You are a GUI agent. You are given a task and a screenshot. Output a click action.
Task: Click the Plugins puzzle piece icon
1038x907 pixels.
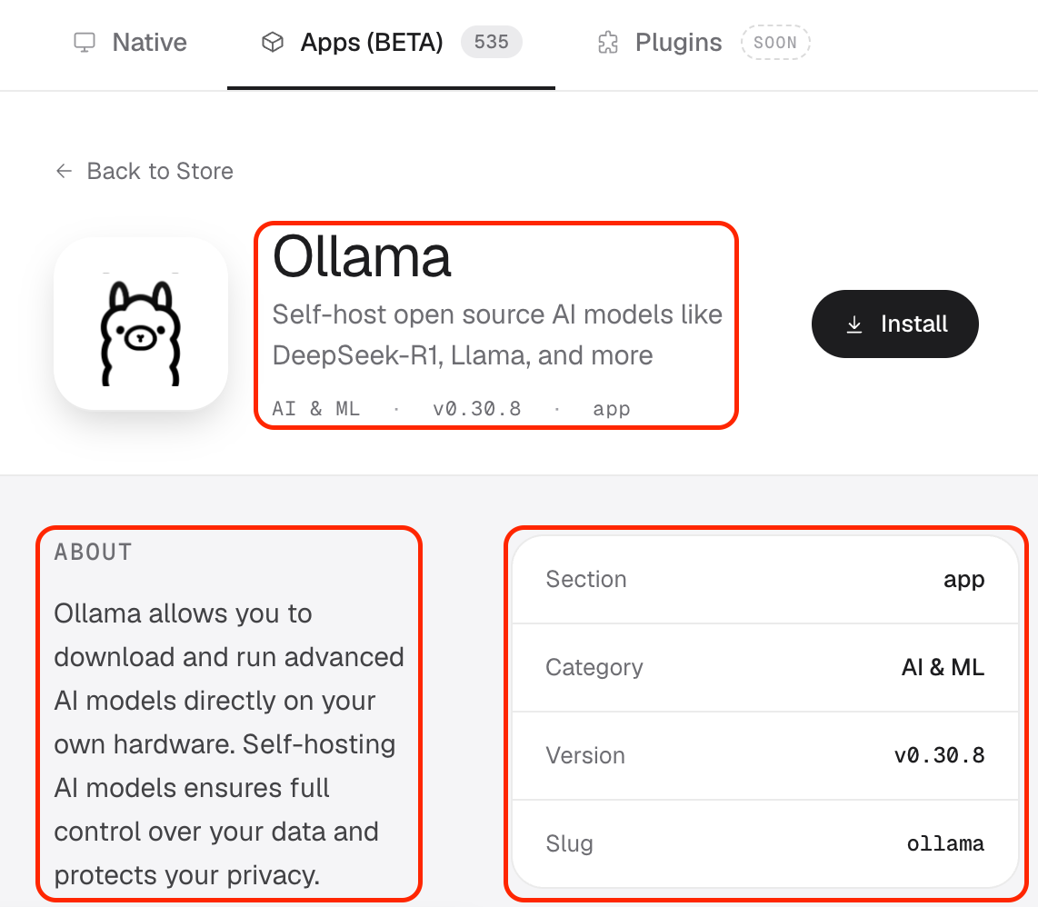(x=608, y=43)
